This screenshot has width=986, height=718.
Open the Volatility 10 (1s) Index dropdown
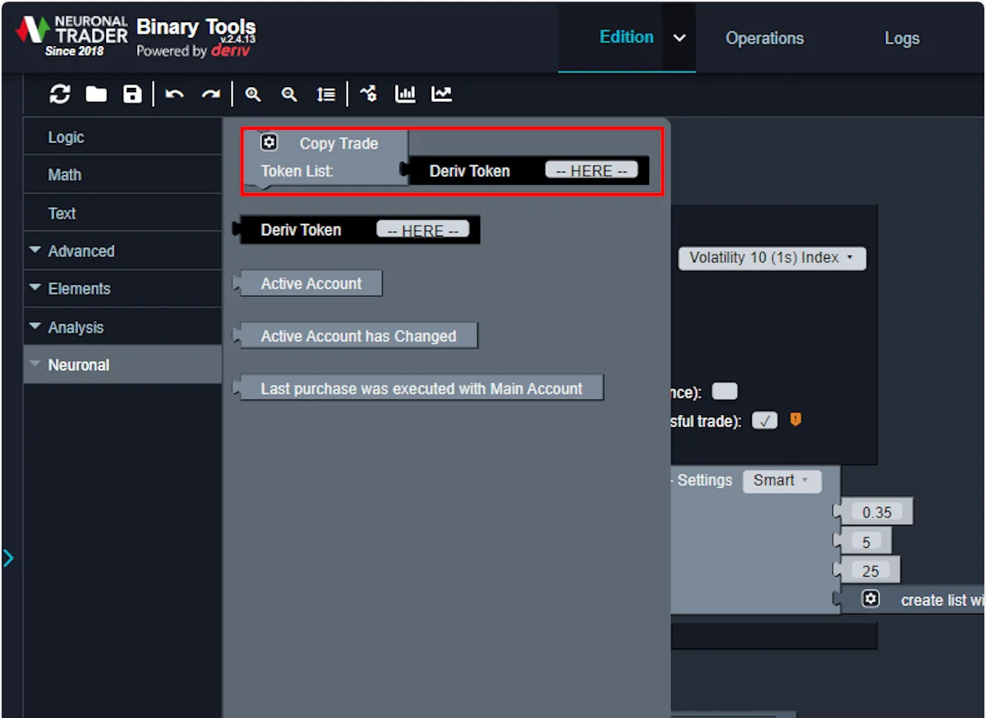(772, 258)
